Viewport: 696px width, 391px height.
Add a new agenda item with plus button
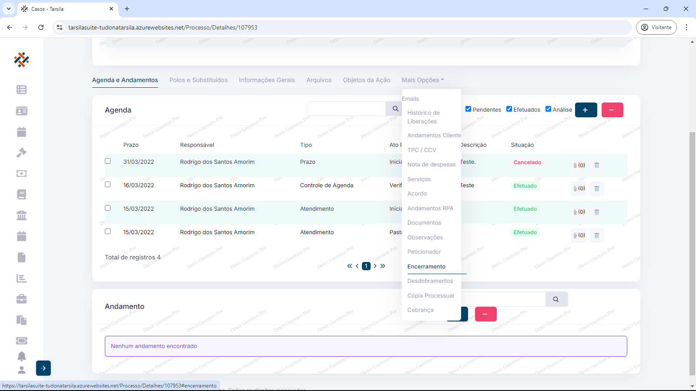(586, 110)
